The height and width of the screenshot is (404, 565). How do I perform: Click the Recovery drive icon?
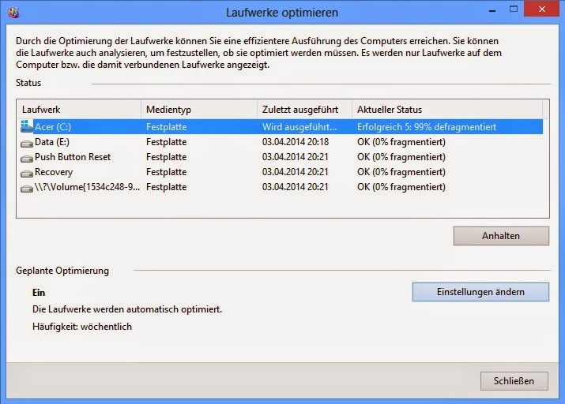pyautogui.click(x=28, y=172)
